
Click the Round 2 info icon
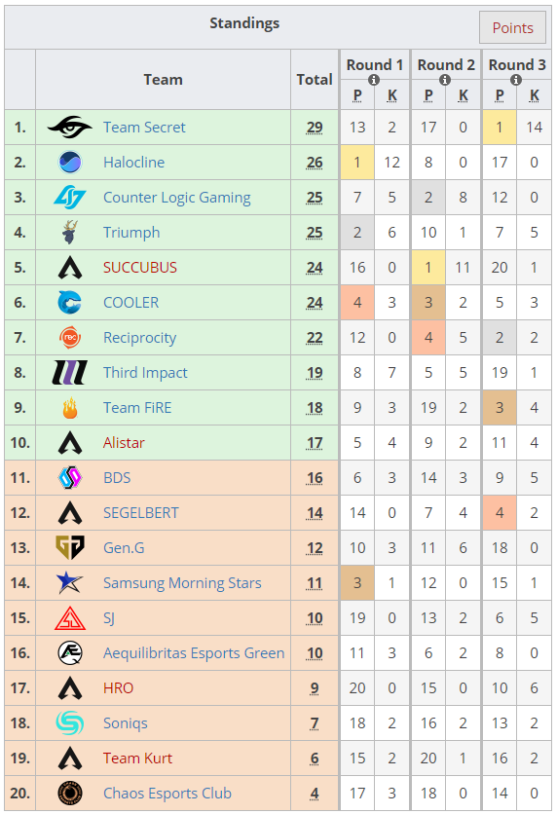445,80
